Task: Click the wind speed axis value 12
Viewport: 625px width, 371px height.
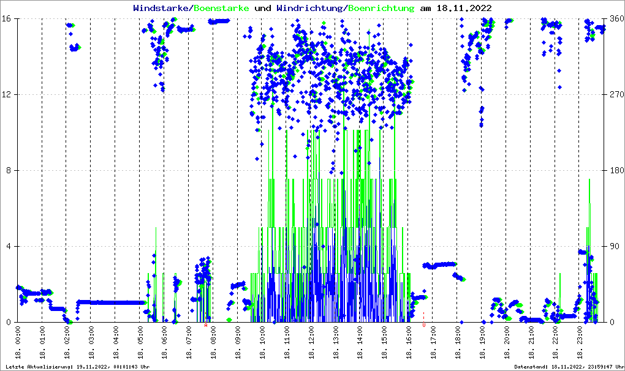Action: coord(6,95)
